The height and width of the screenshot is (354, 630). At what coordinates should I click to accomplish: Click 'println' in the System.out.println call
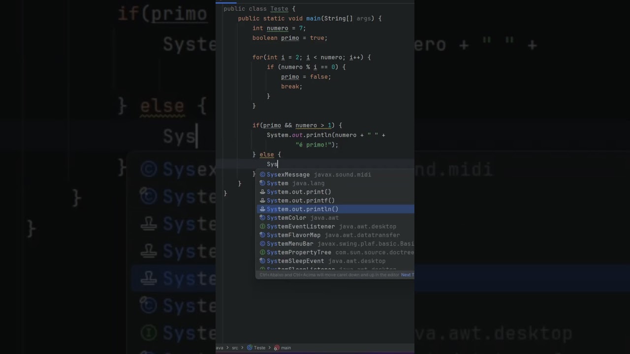click(x=319, y=135)
